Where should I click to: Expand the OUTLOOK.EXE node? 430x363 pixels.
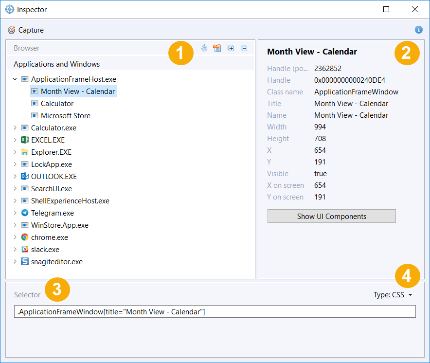pos(15,176)
